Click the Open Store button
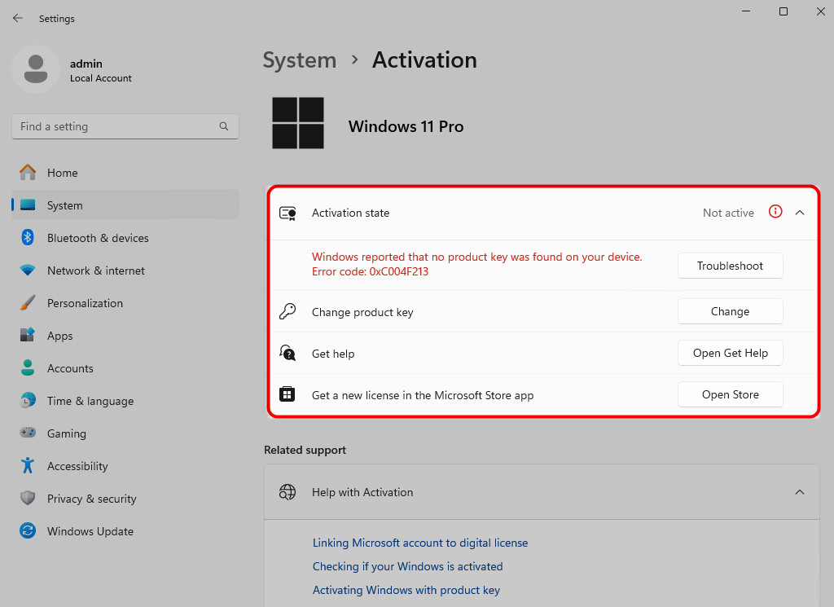This screenshot has height=607, width=834. point(730,394)
